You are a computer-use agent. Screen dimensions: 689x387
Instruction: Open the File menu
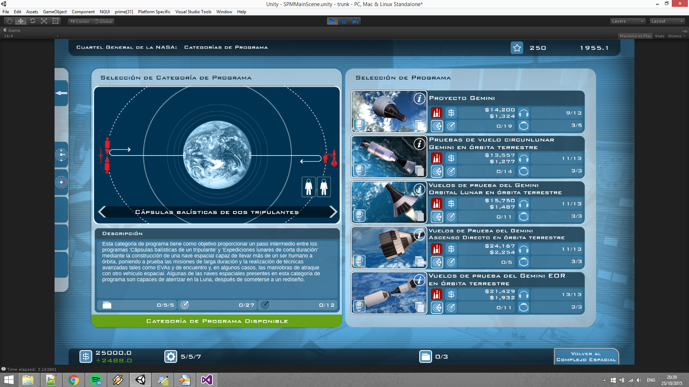(6, 12)
